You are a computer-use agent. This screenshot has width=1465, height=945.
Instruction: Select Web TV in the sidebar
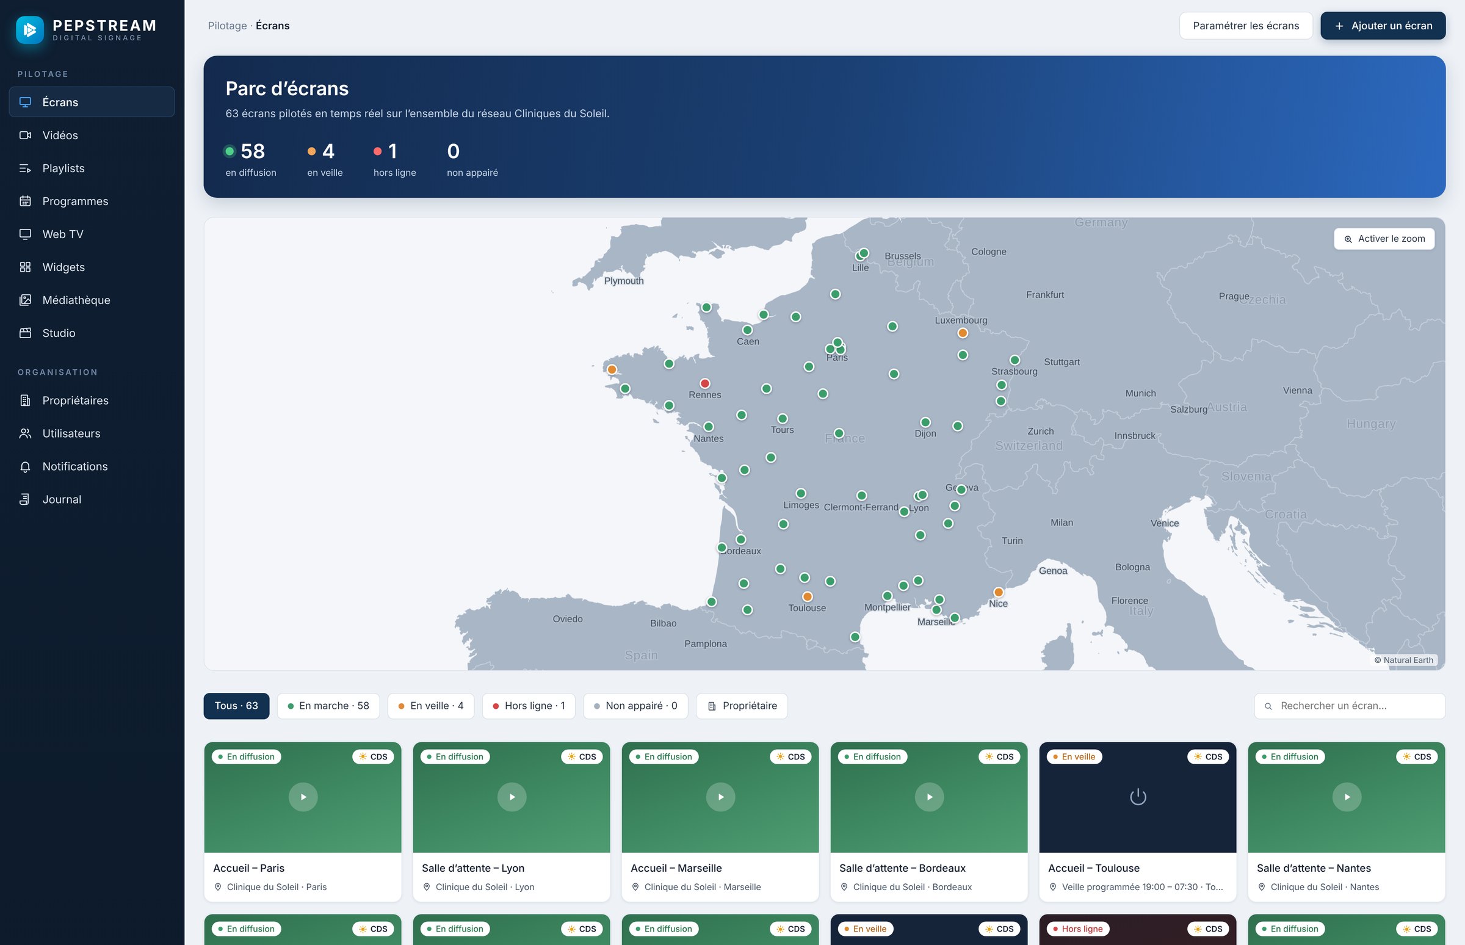92,234
